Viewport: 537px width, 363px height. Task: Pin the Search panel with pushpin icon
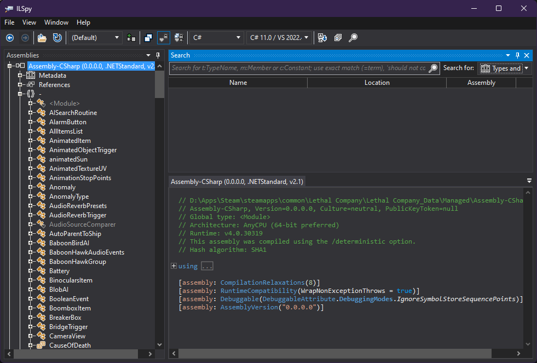point(517,55)
